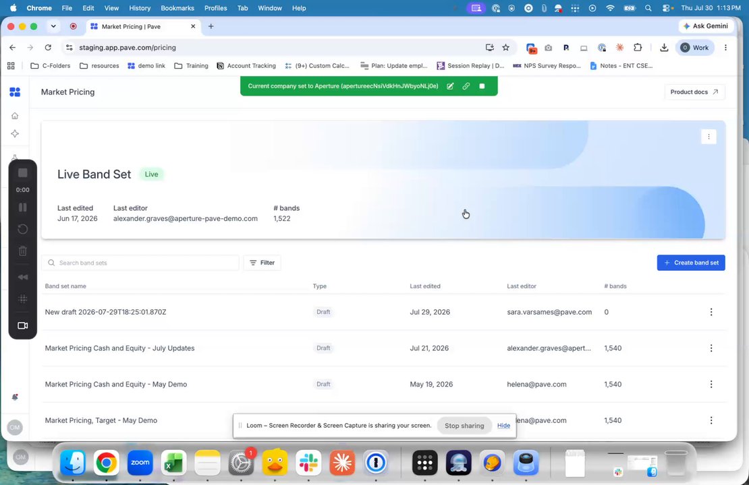Open Zoom from the Dock
749x485 pixels.
coord(140,463)
